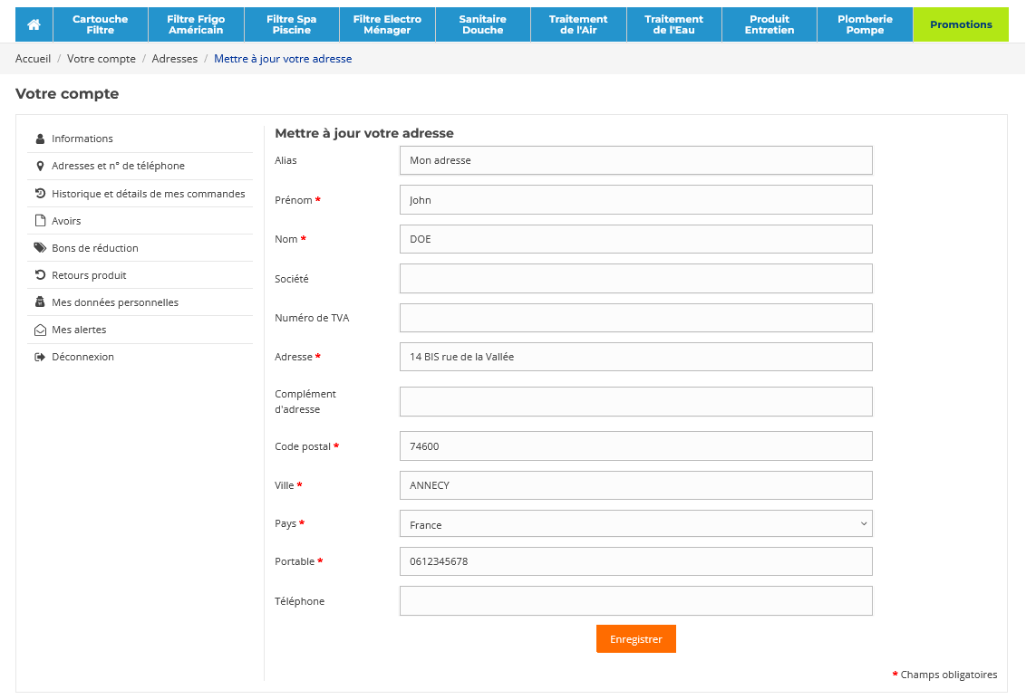Focus the Code postal field
The height and width of the screenshot is (699, 1026).
tap(635, 446)
